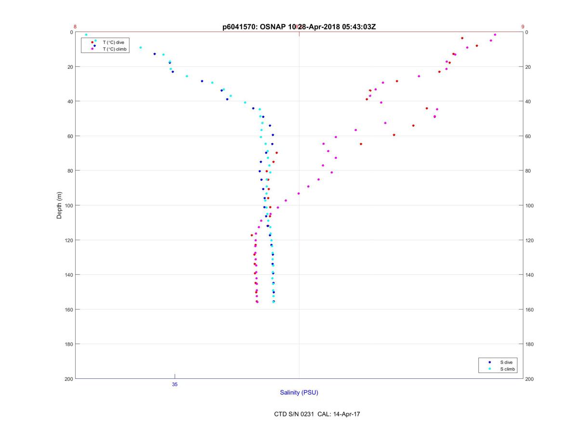Click the '40' tick on the right depth axis
The height and width of the screenshot is (426, 578).
528,102
